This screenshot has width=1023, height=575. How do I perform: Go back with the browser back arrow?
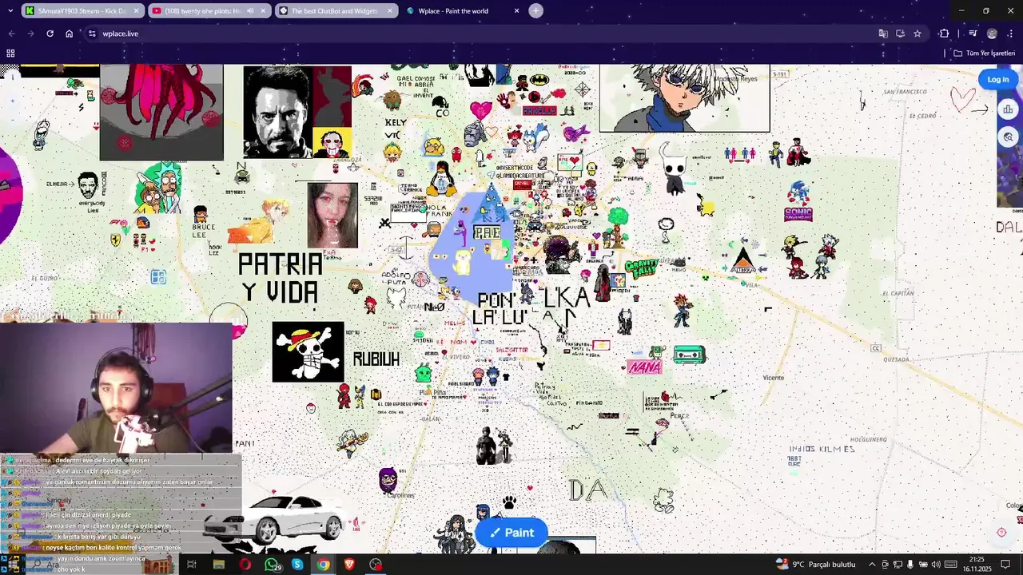pos(11,34)
